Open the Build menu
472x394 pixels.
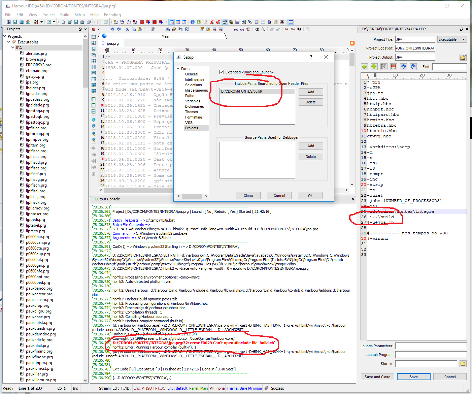[x=65, y=15]
